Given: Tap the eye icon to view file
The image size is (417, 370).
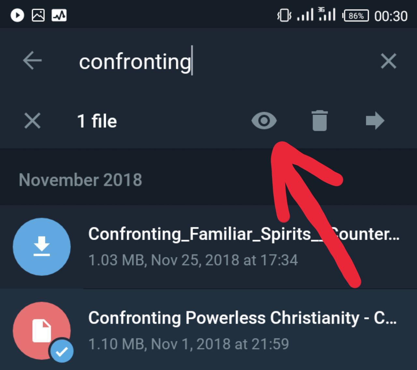Looking at the screenshot, I should pyautogui.click(x=264, y=121).
